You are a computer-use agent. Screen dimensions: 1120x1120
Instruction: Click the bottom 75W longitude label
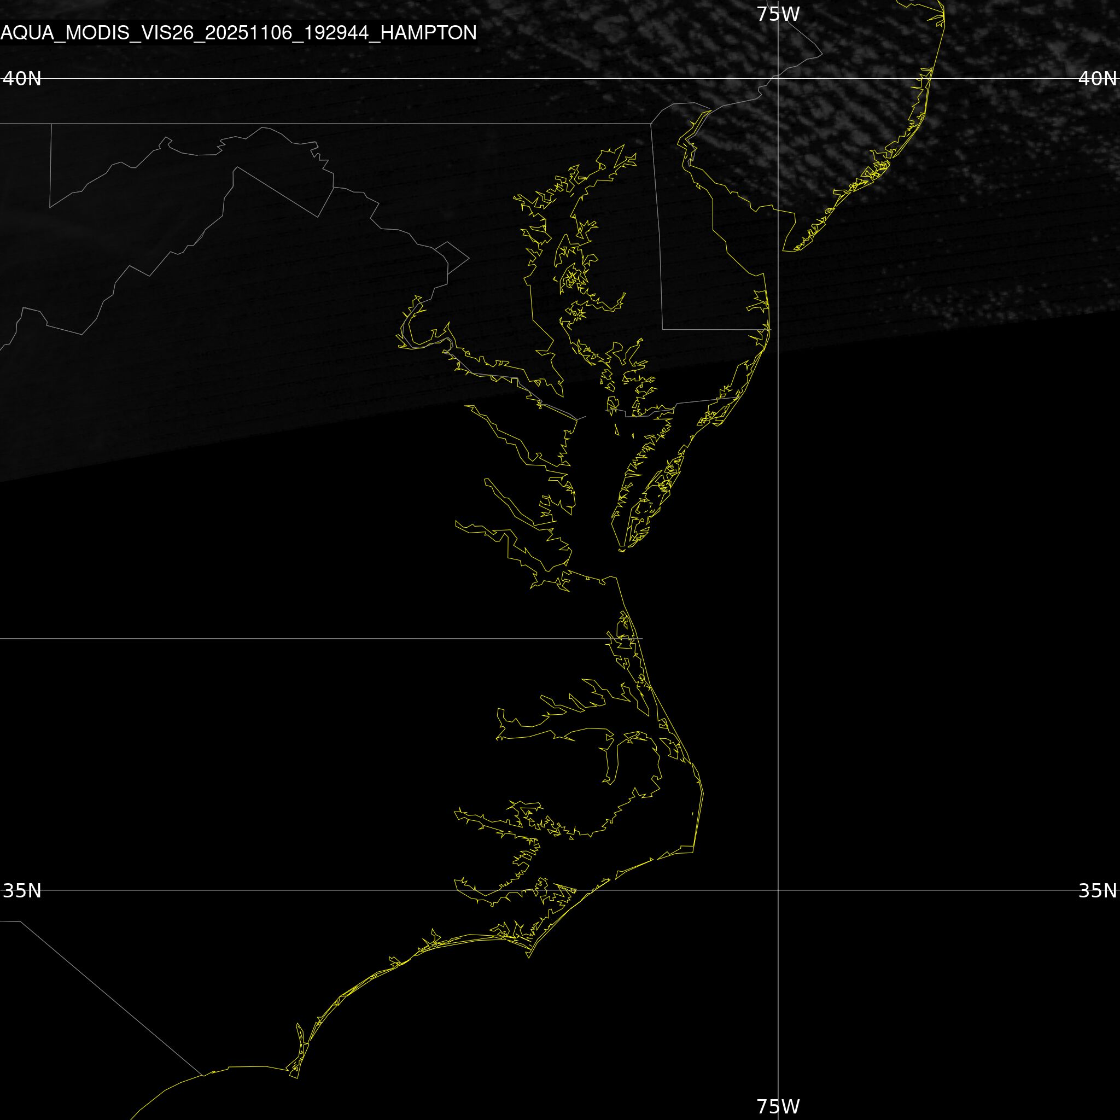(x=778, y=1106)
